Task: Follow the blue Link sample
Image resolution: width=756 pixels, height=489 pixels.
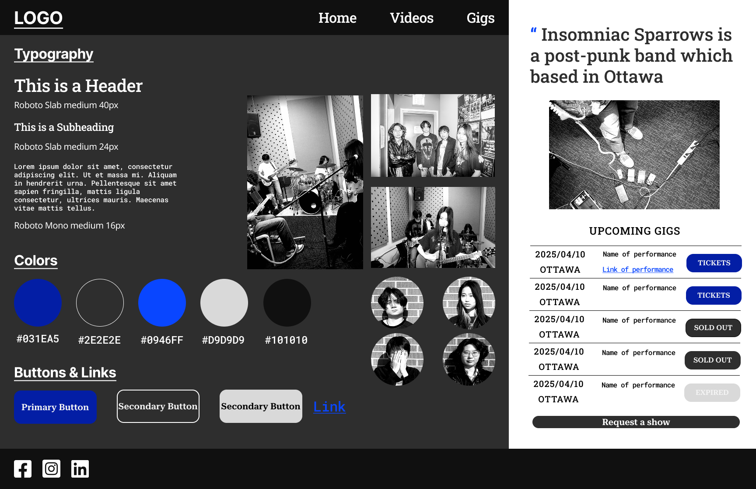Action: coord(329,407)
